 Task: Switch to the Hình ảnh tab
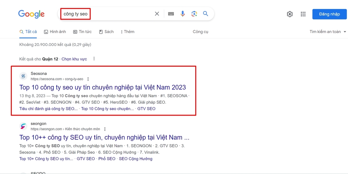55,32
